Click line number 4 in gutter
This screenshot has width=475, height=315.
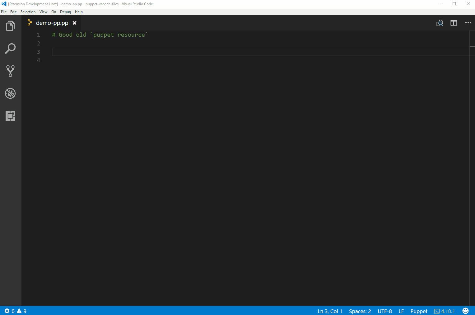39,60
